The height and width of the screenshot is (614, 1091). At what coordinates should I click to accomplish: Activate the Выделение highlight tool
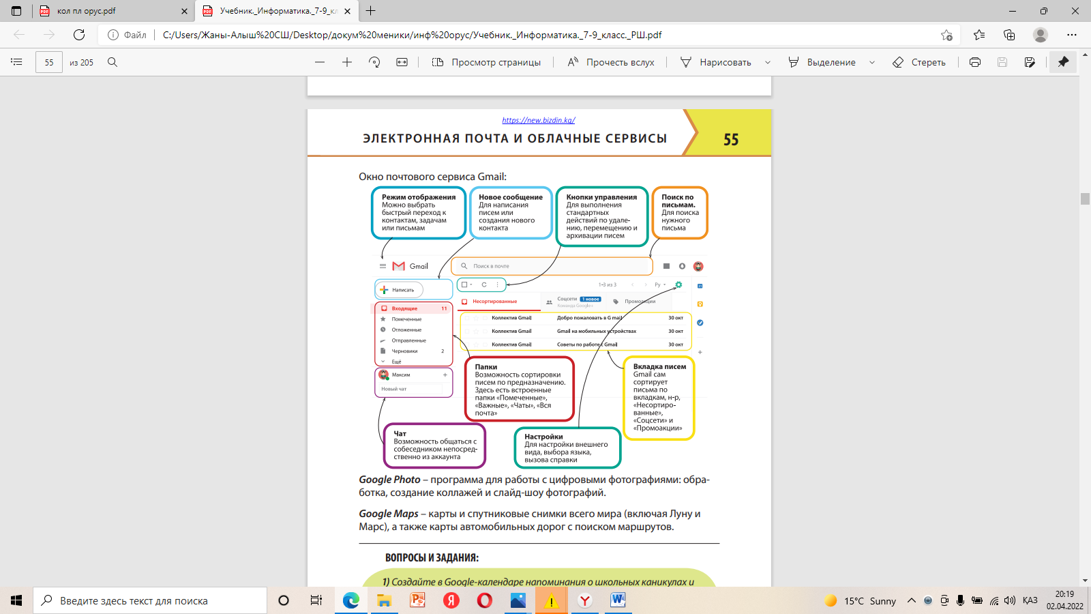(x=822, y=62)
